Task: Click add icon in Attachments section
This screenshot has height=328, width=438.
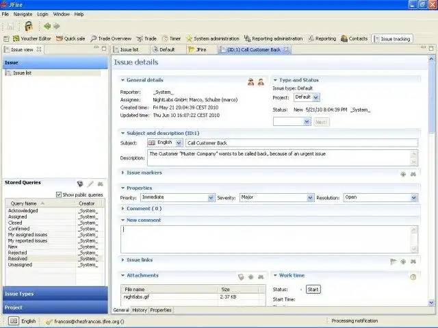Action: (x=251, y=277)
